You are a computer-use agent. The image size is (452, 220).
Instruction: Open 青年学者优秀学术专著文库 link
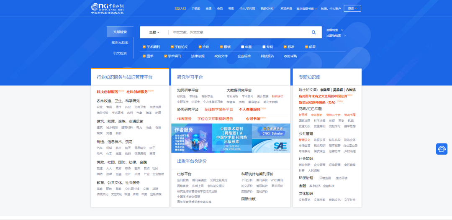(x=194, y=202)
